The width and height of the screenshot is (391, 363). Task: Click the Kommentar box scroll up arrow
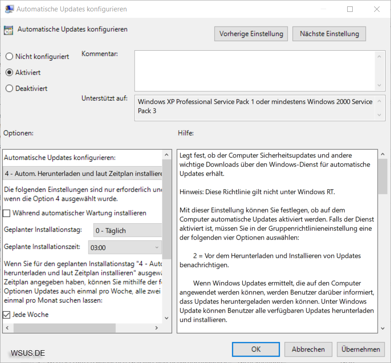click(x=379, y=57)
